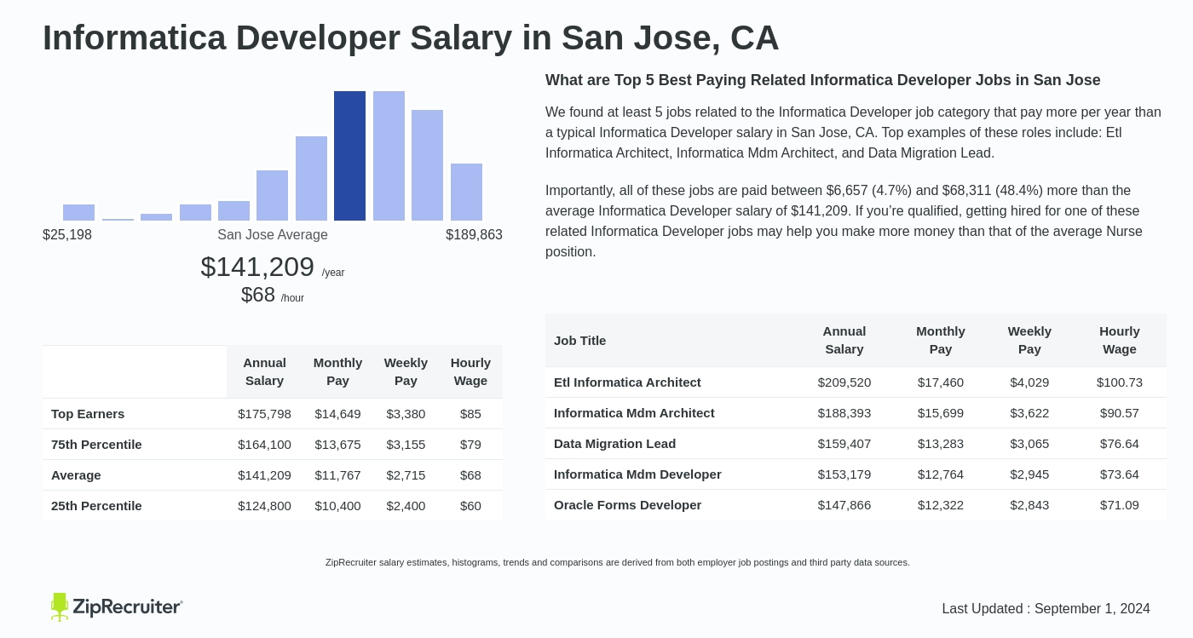Viewport: 1193px width, 638px height.
Task: Click the Annual Salary header in left table
Action: point(264,371)
